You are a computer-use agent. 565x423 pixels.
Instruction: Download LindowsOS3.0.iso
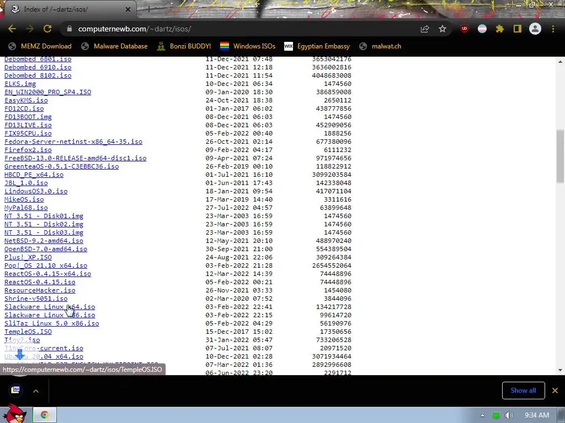click(x=36, y=191)
